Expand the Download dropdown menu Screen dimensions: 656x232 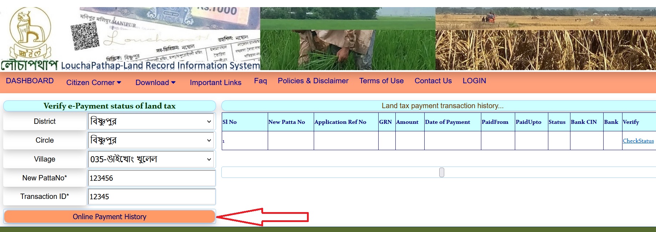[x=155, y=83]
